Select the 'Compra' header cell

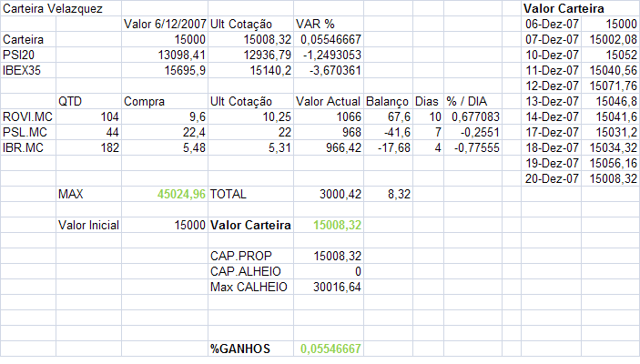(144, 102)
